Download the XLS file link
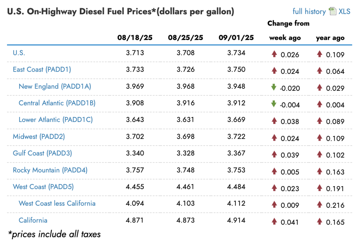This screenshot has height=241, width=358. (x=345, y=12)
